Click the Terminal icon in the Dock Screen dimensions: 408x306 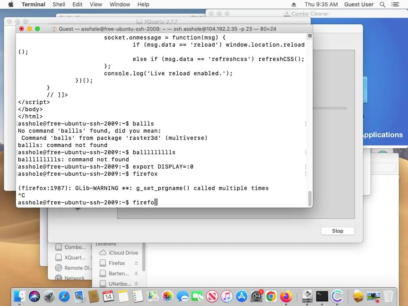point(322,296)
